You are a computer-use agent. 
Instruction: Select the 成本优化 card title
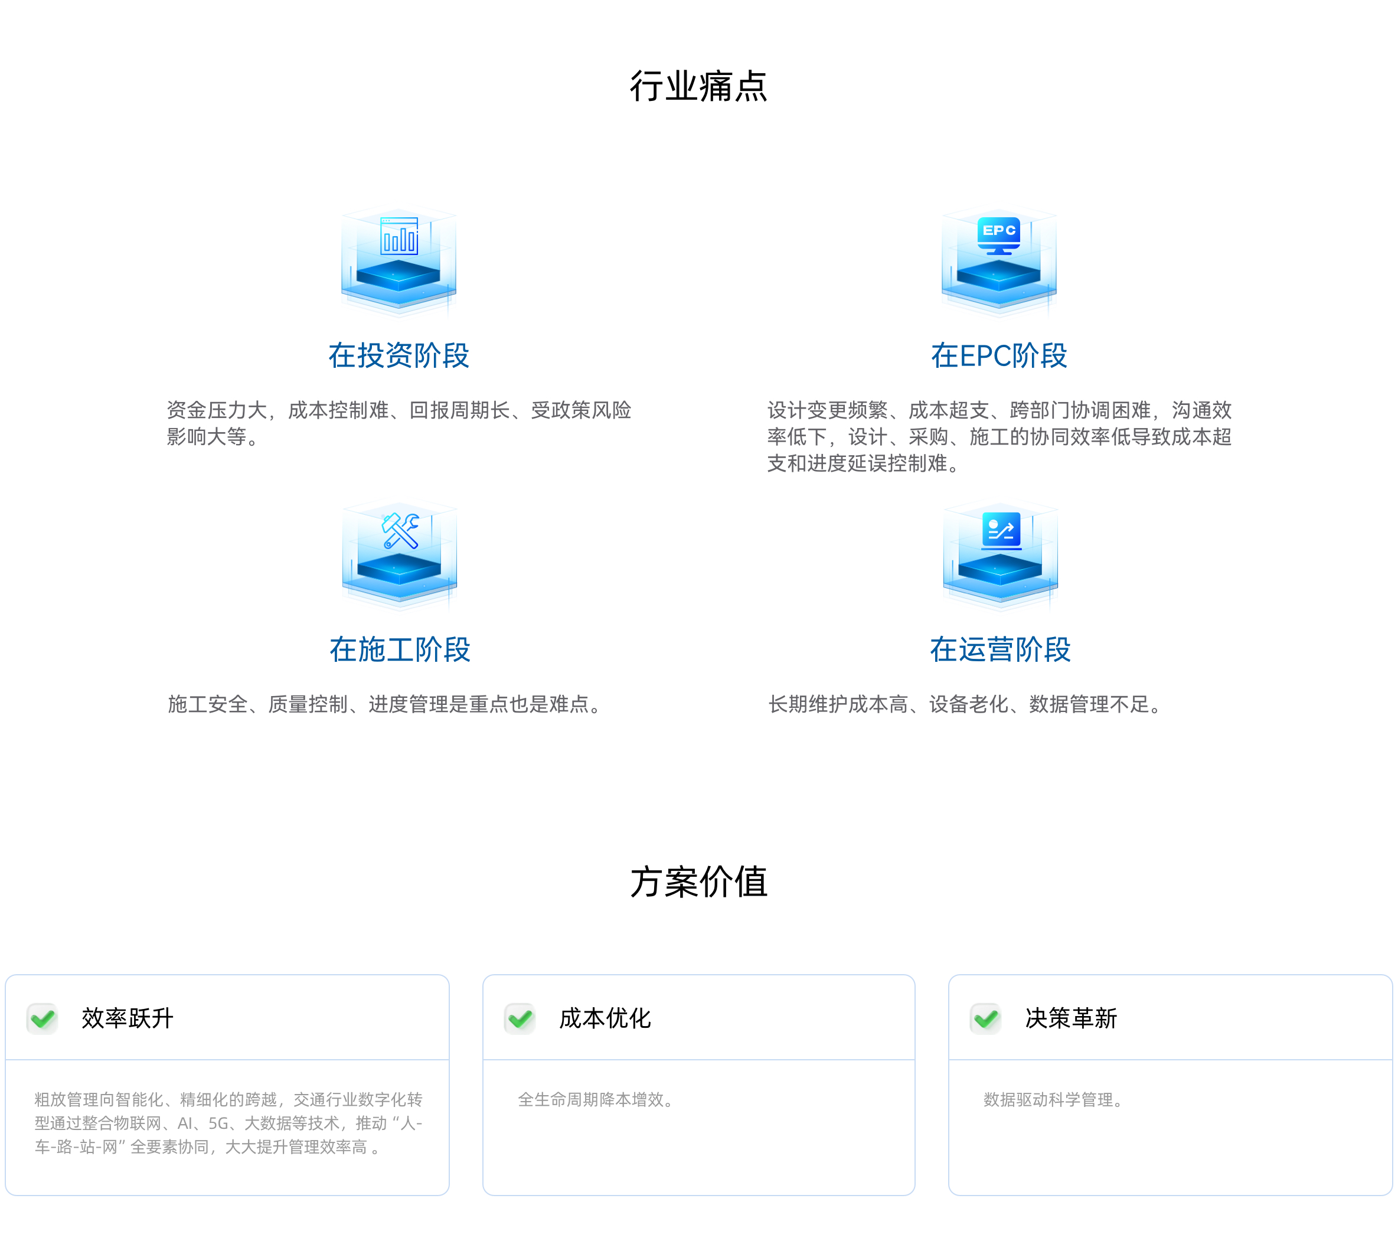[x=605, y=1018]
